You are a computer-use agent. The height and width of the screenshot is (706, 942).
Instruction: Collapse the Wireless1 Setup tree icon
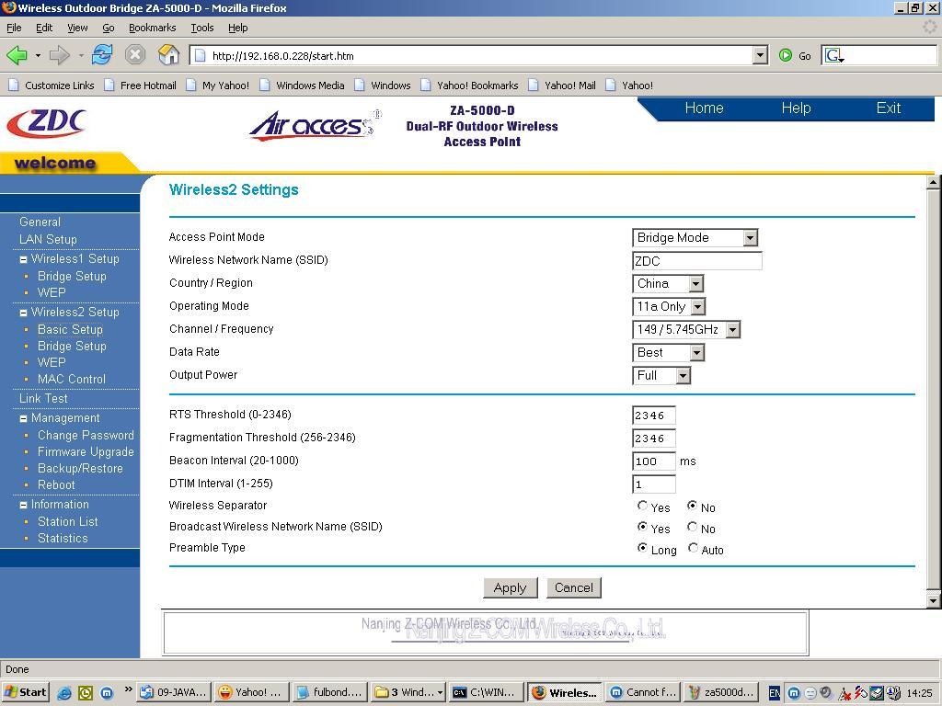[x=24, y=259]
